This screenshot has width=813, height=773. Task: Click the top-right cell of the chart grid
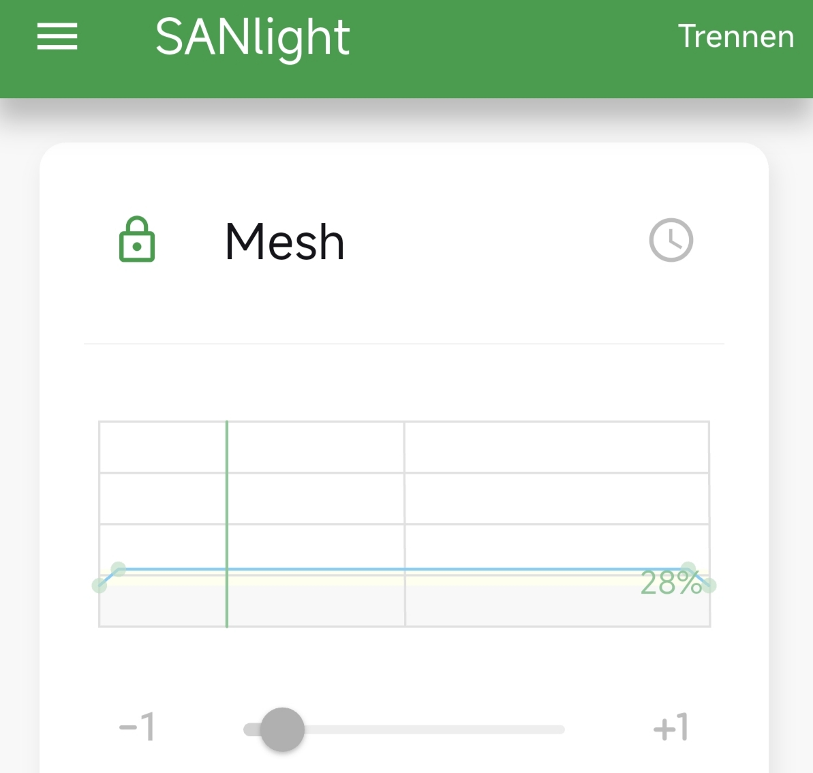click(x=556, y=447)
